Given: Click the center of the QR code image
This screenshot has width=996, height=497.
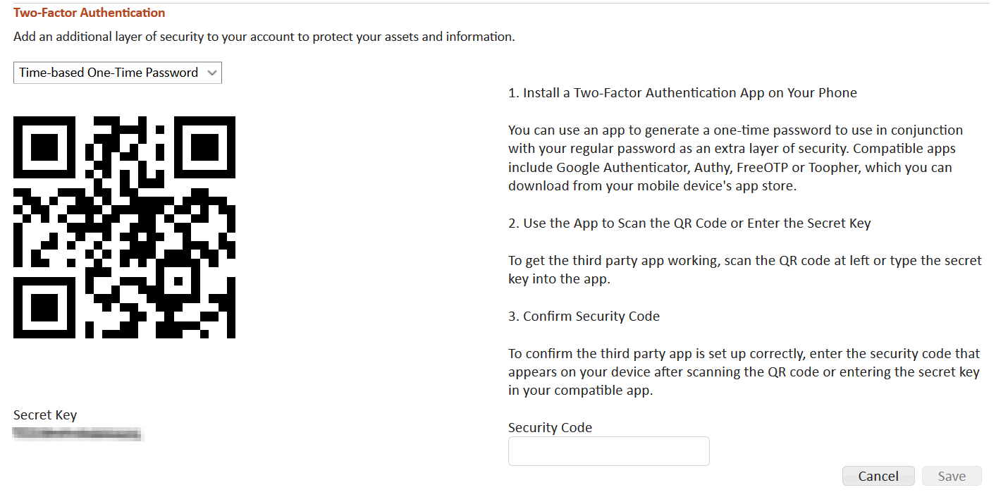Looking at the screenshot, I should point(124,227).
